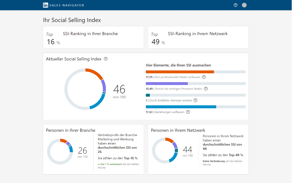Select the heading Ihr Social Selling Index

pyautogui.click(x=72, y=20)
